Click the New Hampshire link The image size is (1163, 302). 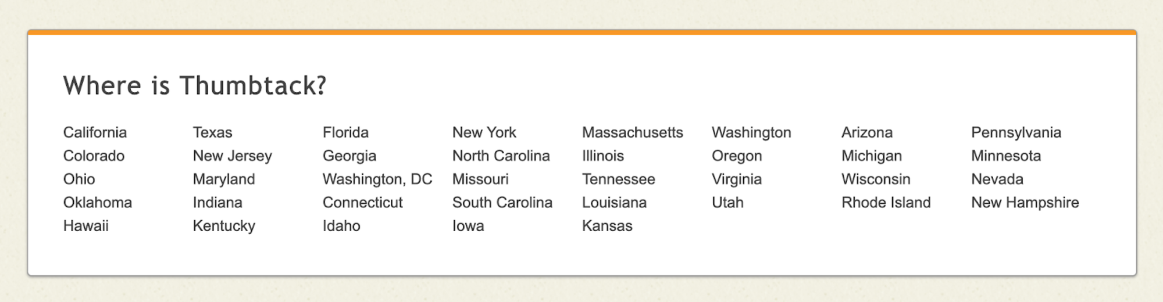(x=1025, y=202)
